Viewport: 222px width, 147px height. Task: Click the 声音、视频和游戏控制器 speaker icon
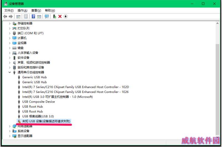[x=14, y=62]
